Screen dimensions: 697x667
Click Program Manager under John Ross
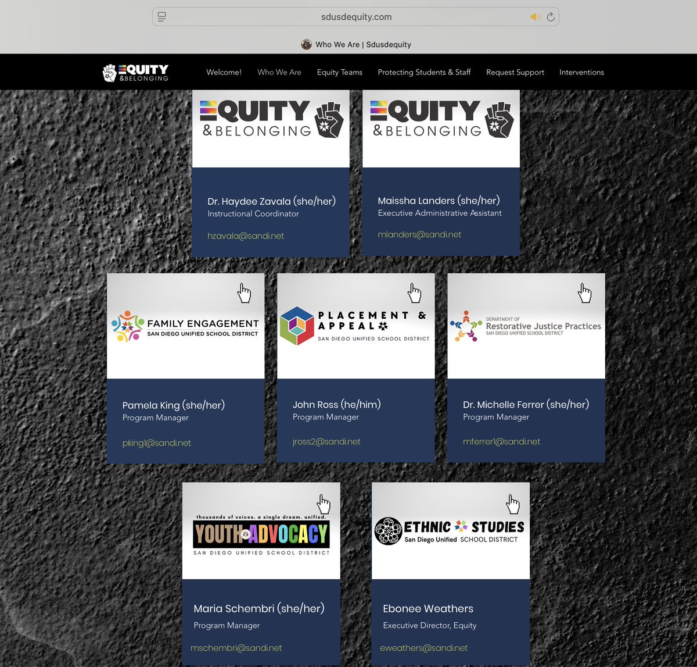coord(326,418)
